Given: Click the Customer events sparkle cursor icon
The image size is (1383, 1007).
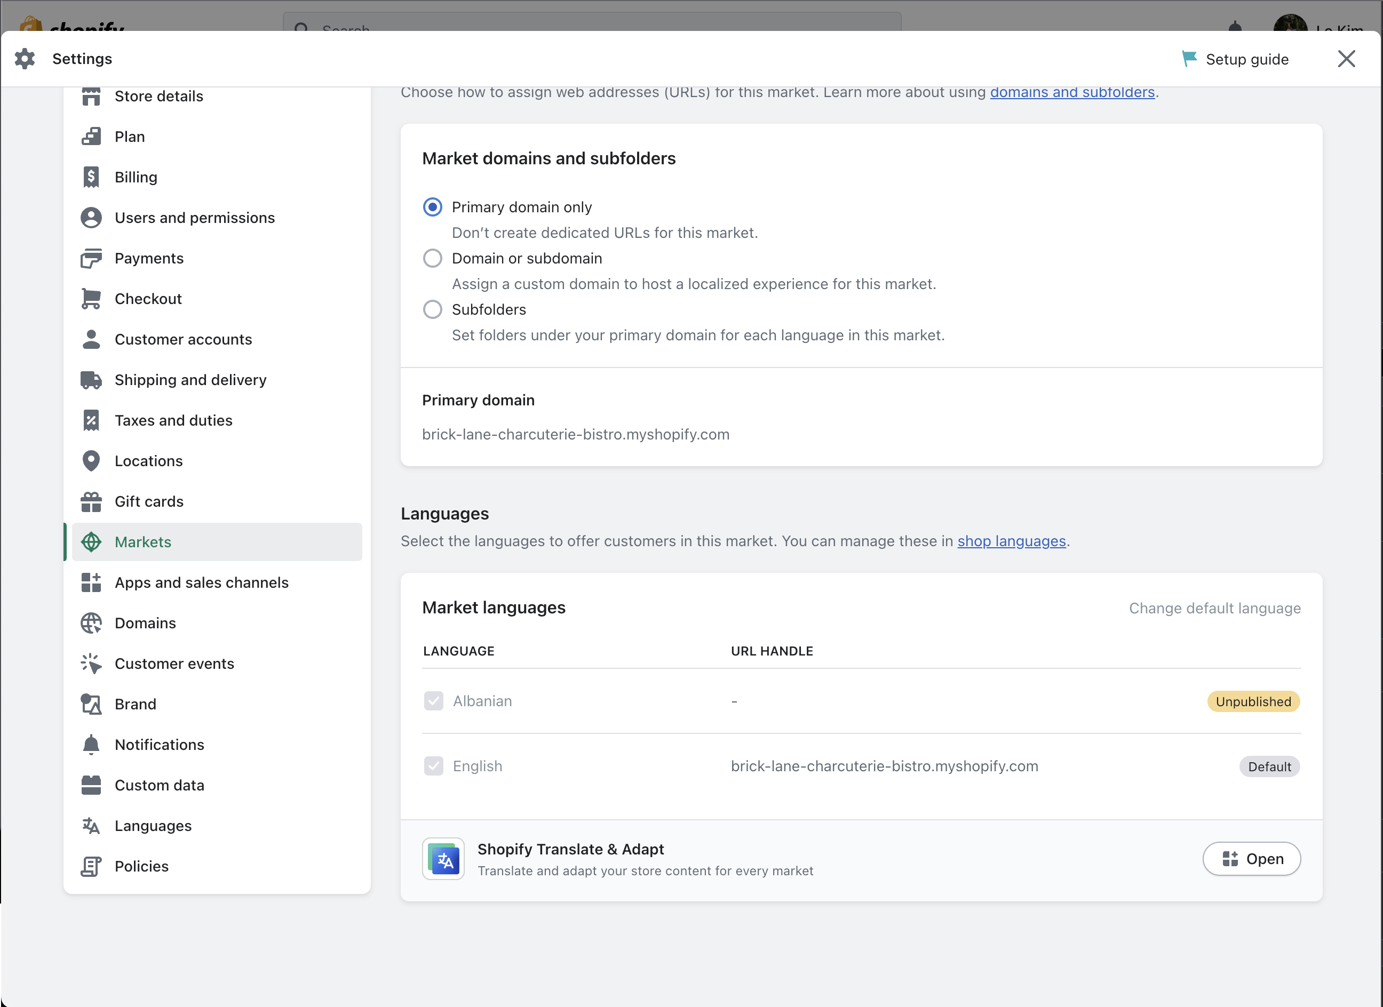Looking at the screenshot, I should click(91, 664).
